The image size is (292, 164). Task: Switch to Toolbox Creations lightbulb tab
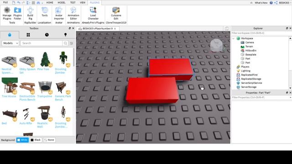(65, 35)
